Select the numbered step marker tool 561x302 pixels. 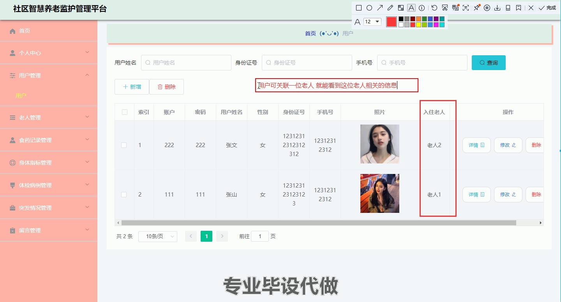click(422, 7)
